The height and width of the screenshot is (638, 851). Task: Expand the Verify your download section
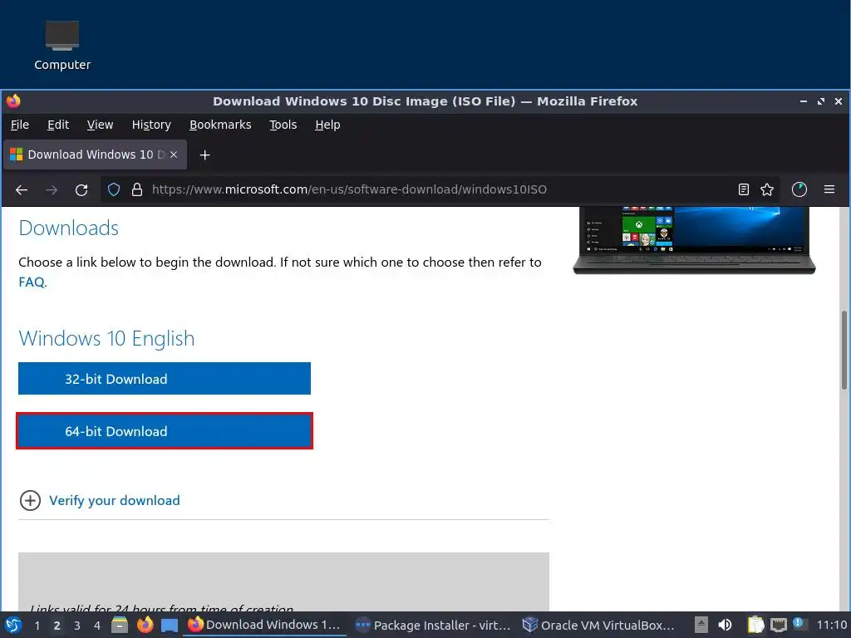pyautogui.click(x=30, y=500)
